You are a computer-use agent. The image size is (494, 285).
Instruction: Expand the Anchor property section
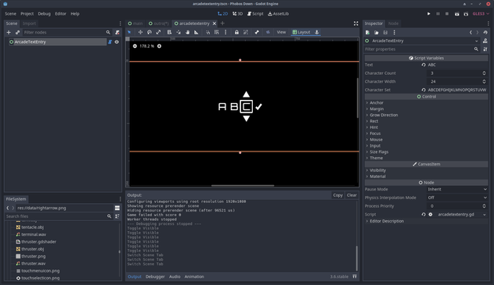click(376, 103)
